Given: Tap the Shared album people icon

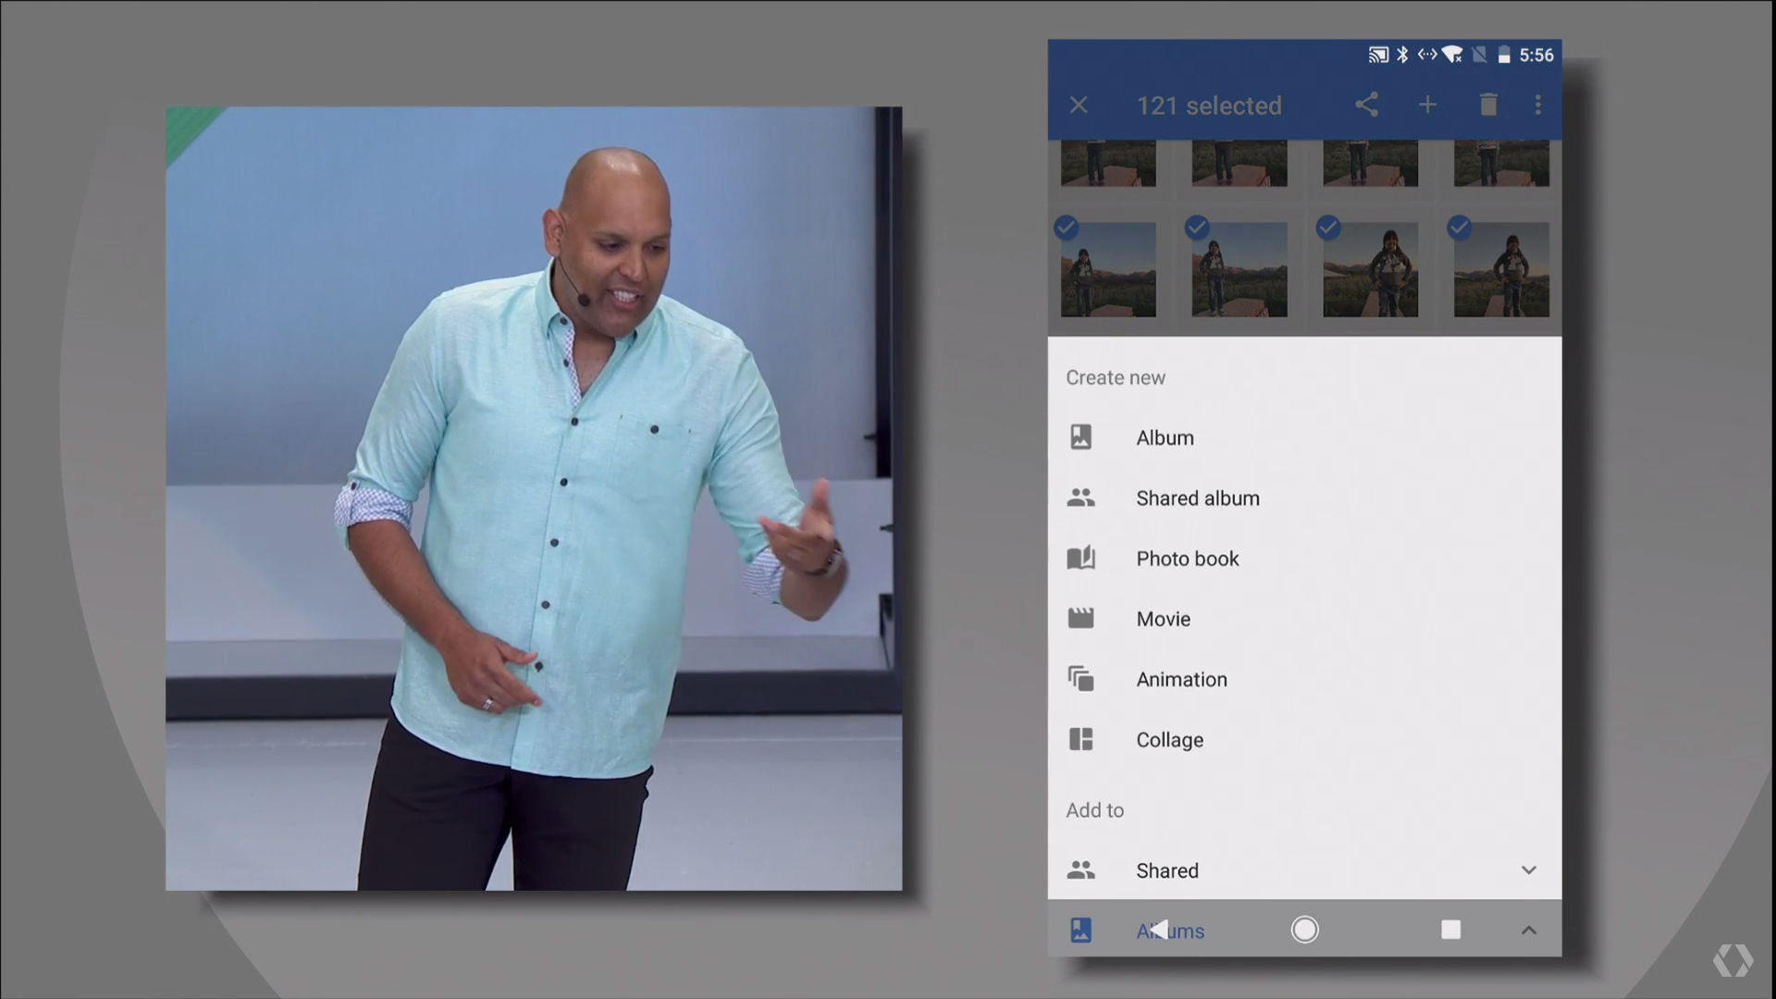Looking at the screenshot, I should click(1080, 498).
